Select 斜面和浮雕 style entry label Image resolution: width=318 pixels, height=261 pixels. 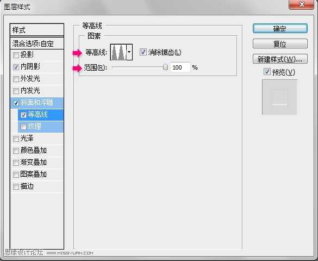[x=37, y=102]
